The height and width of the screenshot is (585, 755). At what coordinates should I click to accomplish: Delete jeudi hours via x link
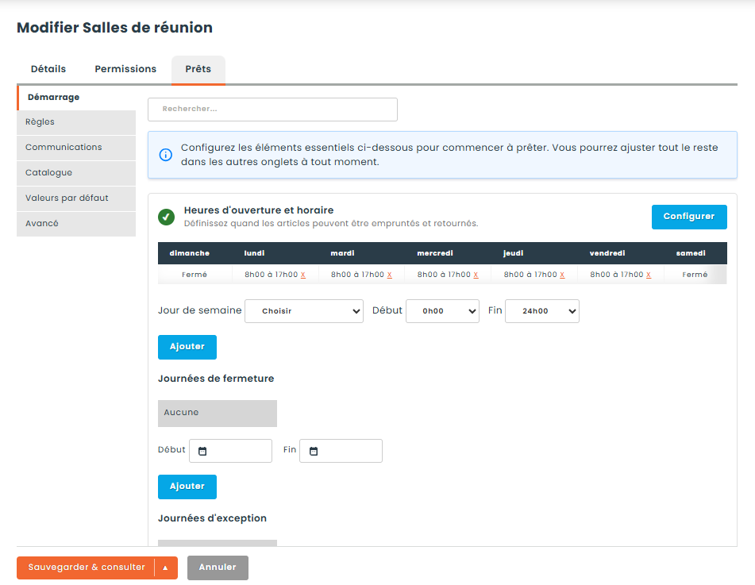point(562,275)
